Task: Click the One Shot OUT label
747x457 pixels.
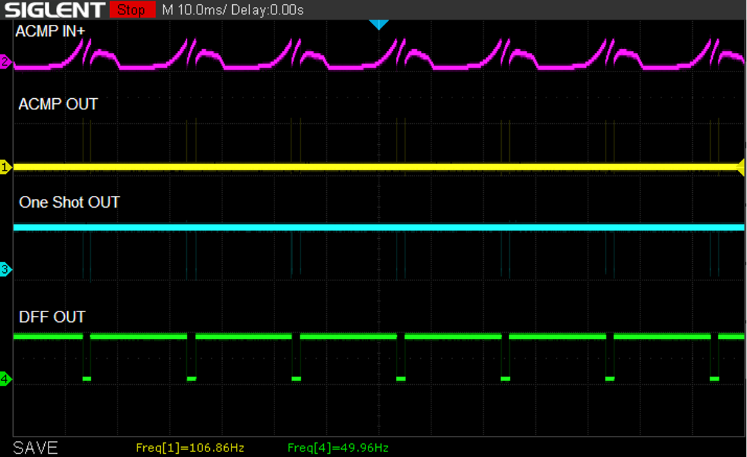Action: (69, 202)
